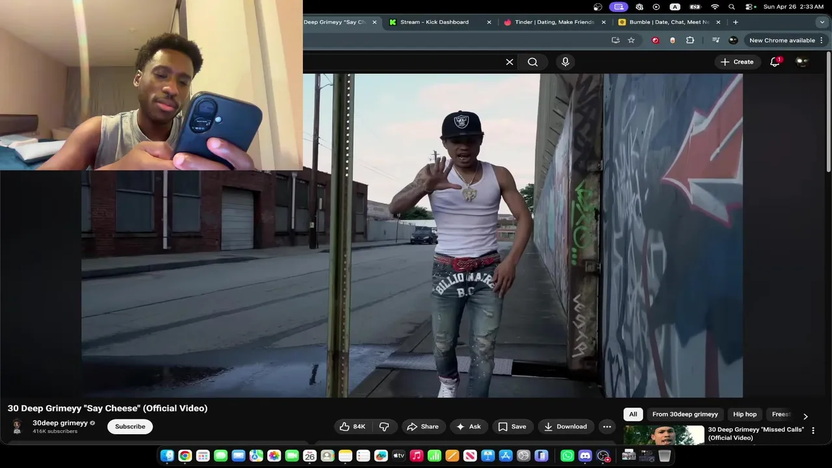
Task: Switch to the Bumble tab
Action: point(669,22)
